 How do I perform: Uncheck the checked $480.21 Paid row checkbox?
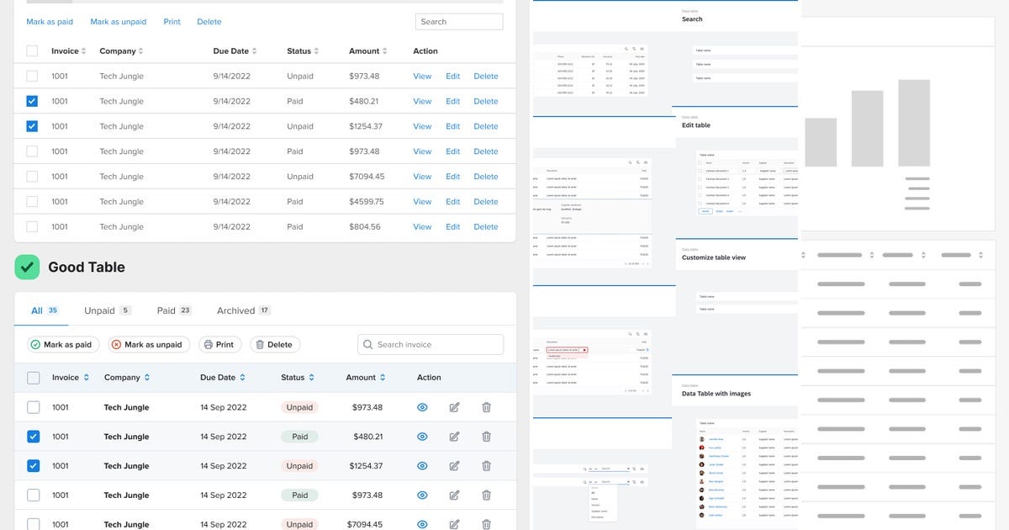click(x=34, y=436)
